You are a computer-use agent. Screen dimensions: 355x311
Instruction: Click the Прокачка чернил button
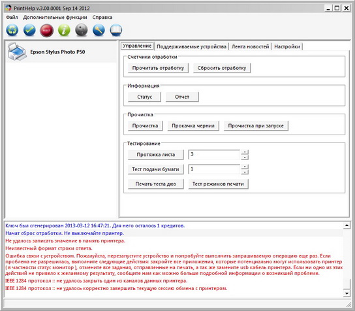coord(193,125)
